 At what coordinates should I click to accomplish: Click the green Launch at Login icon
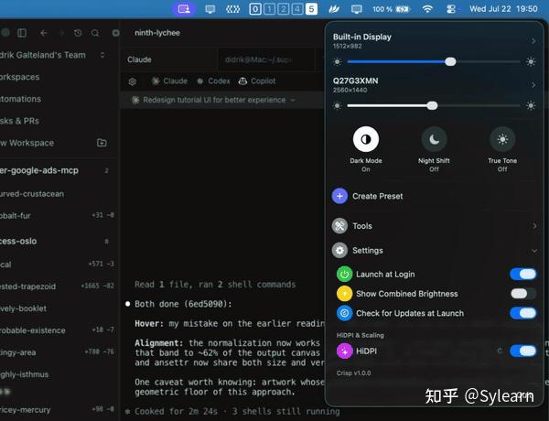(x=345, y=275)
